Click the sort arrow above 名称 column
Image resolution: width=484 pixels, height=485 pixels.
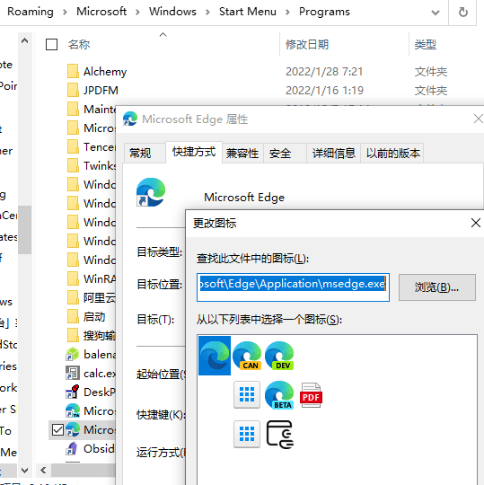click(x=163, y=34)
